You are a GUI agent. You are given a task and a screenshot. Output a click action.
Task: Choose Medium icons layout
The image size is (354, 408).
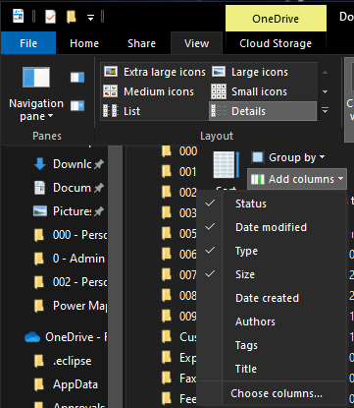149,91
